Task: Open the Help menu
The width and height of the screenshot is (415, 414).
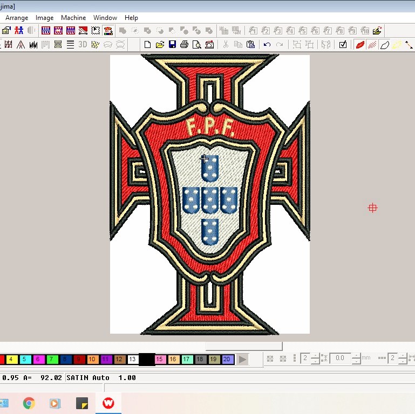Action: pos(131,18)
